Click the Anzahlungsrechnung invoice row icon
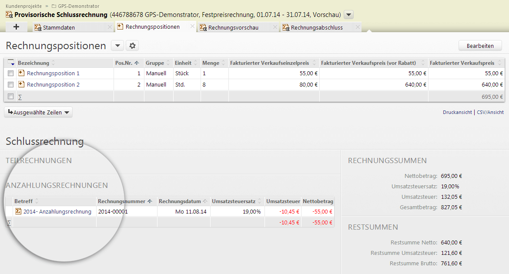509x274 pixels. coord(18,211)
